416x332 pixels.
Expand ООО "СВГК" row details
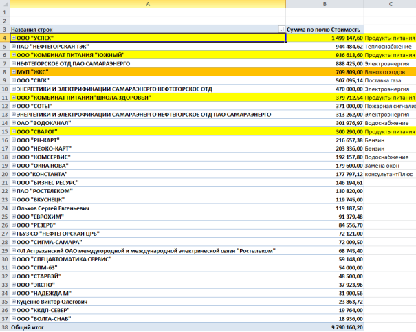click(x=14, y=80)
